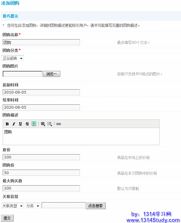Toggle italic formatting in description editor
The width and height of the screenshot is (181, 223).
pyautogui.click(x=14, y=124)
